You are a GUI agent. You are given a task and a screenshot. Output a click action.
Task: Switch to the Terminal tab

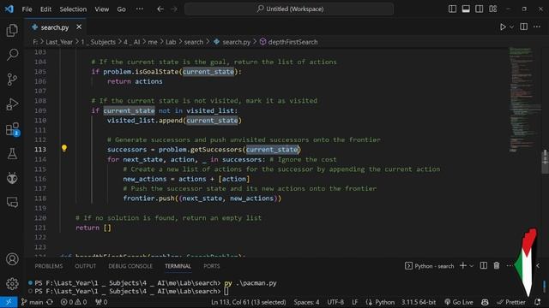coord(178,266)
